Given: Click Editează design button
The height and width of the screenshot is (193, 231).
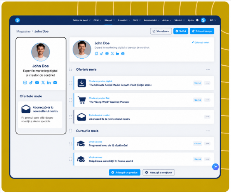Looking at the screenshot, I should coord(202,31).
